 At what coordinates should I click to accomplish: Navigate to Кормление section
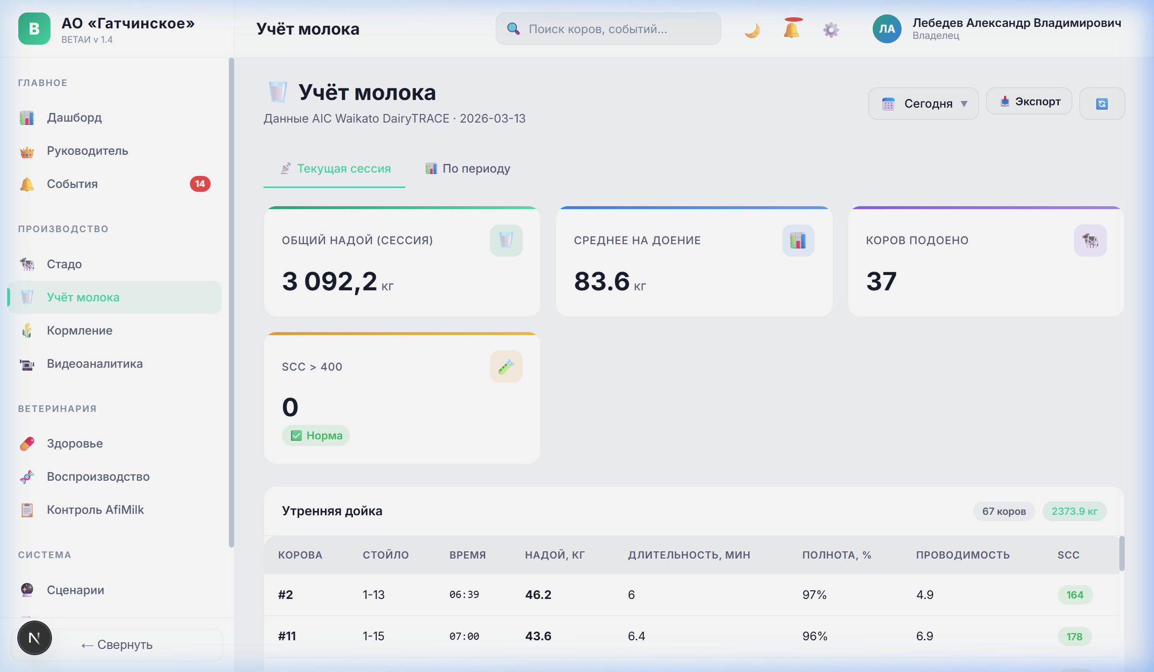pyautogui.click(x=79, y=331)
